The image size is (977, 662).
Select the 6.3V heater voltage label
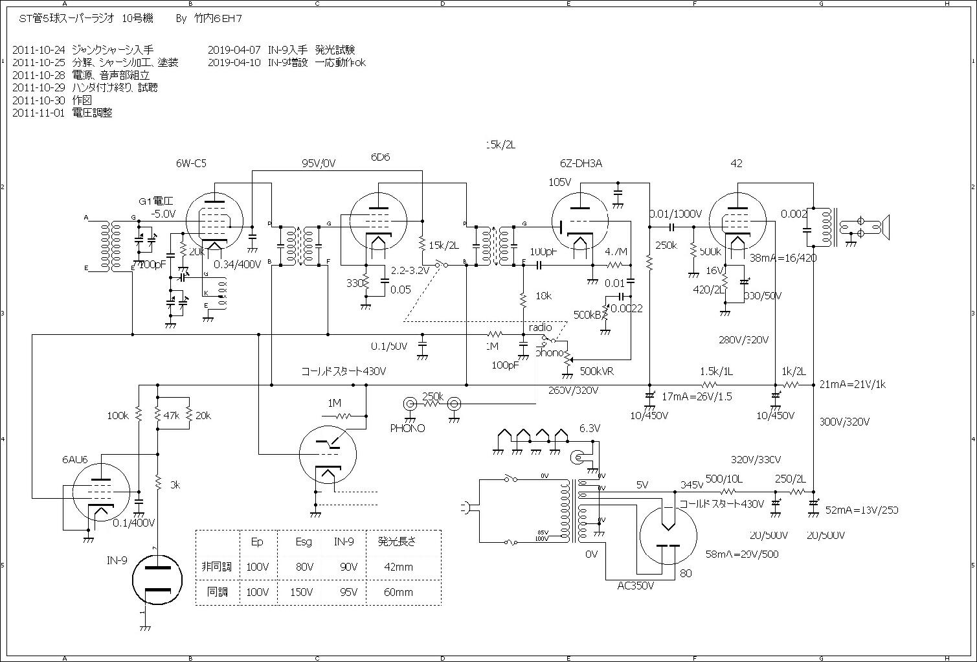590,428
